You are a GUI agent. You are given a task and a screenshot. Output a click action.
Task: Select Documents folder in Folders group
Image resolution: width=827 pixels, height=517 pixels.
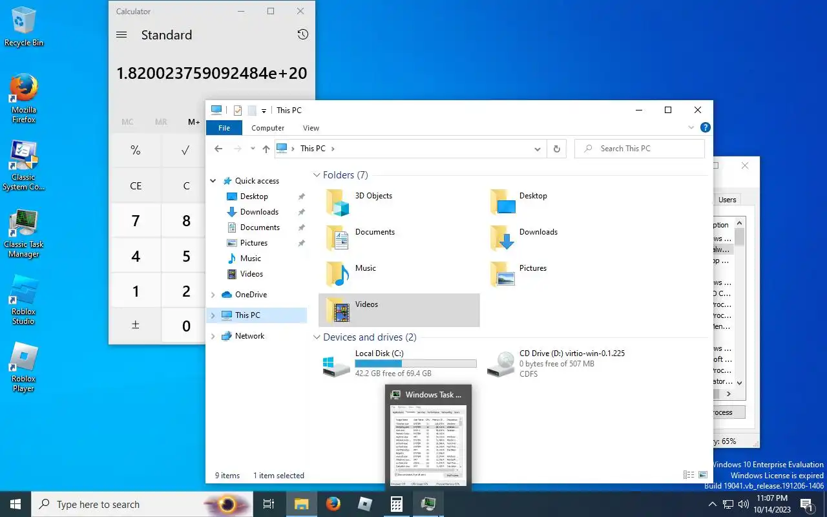(399, 238)
